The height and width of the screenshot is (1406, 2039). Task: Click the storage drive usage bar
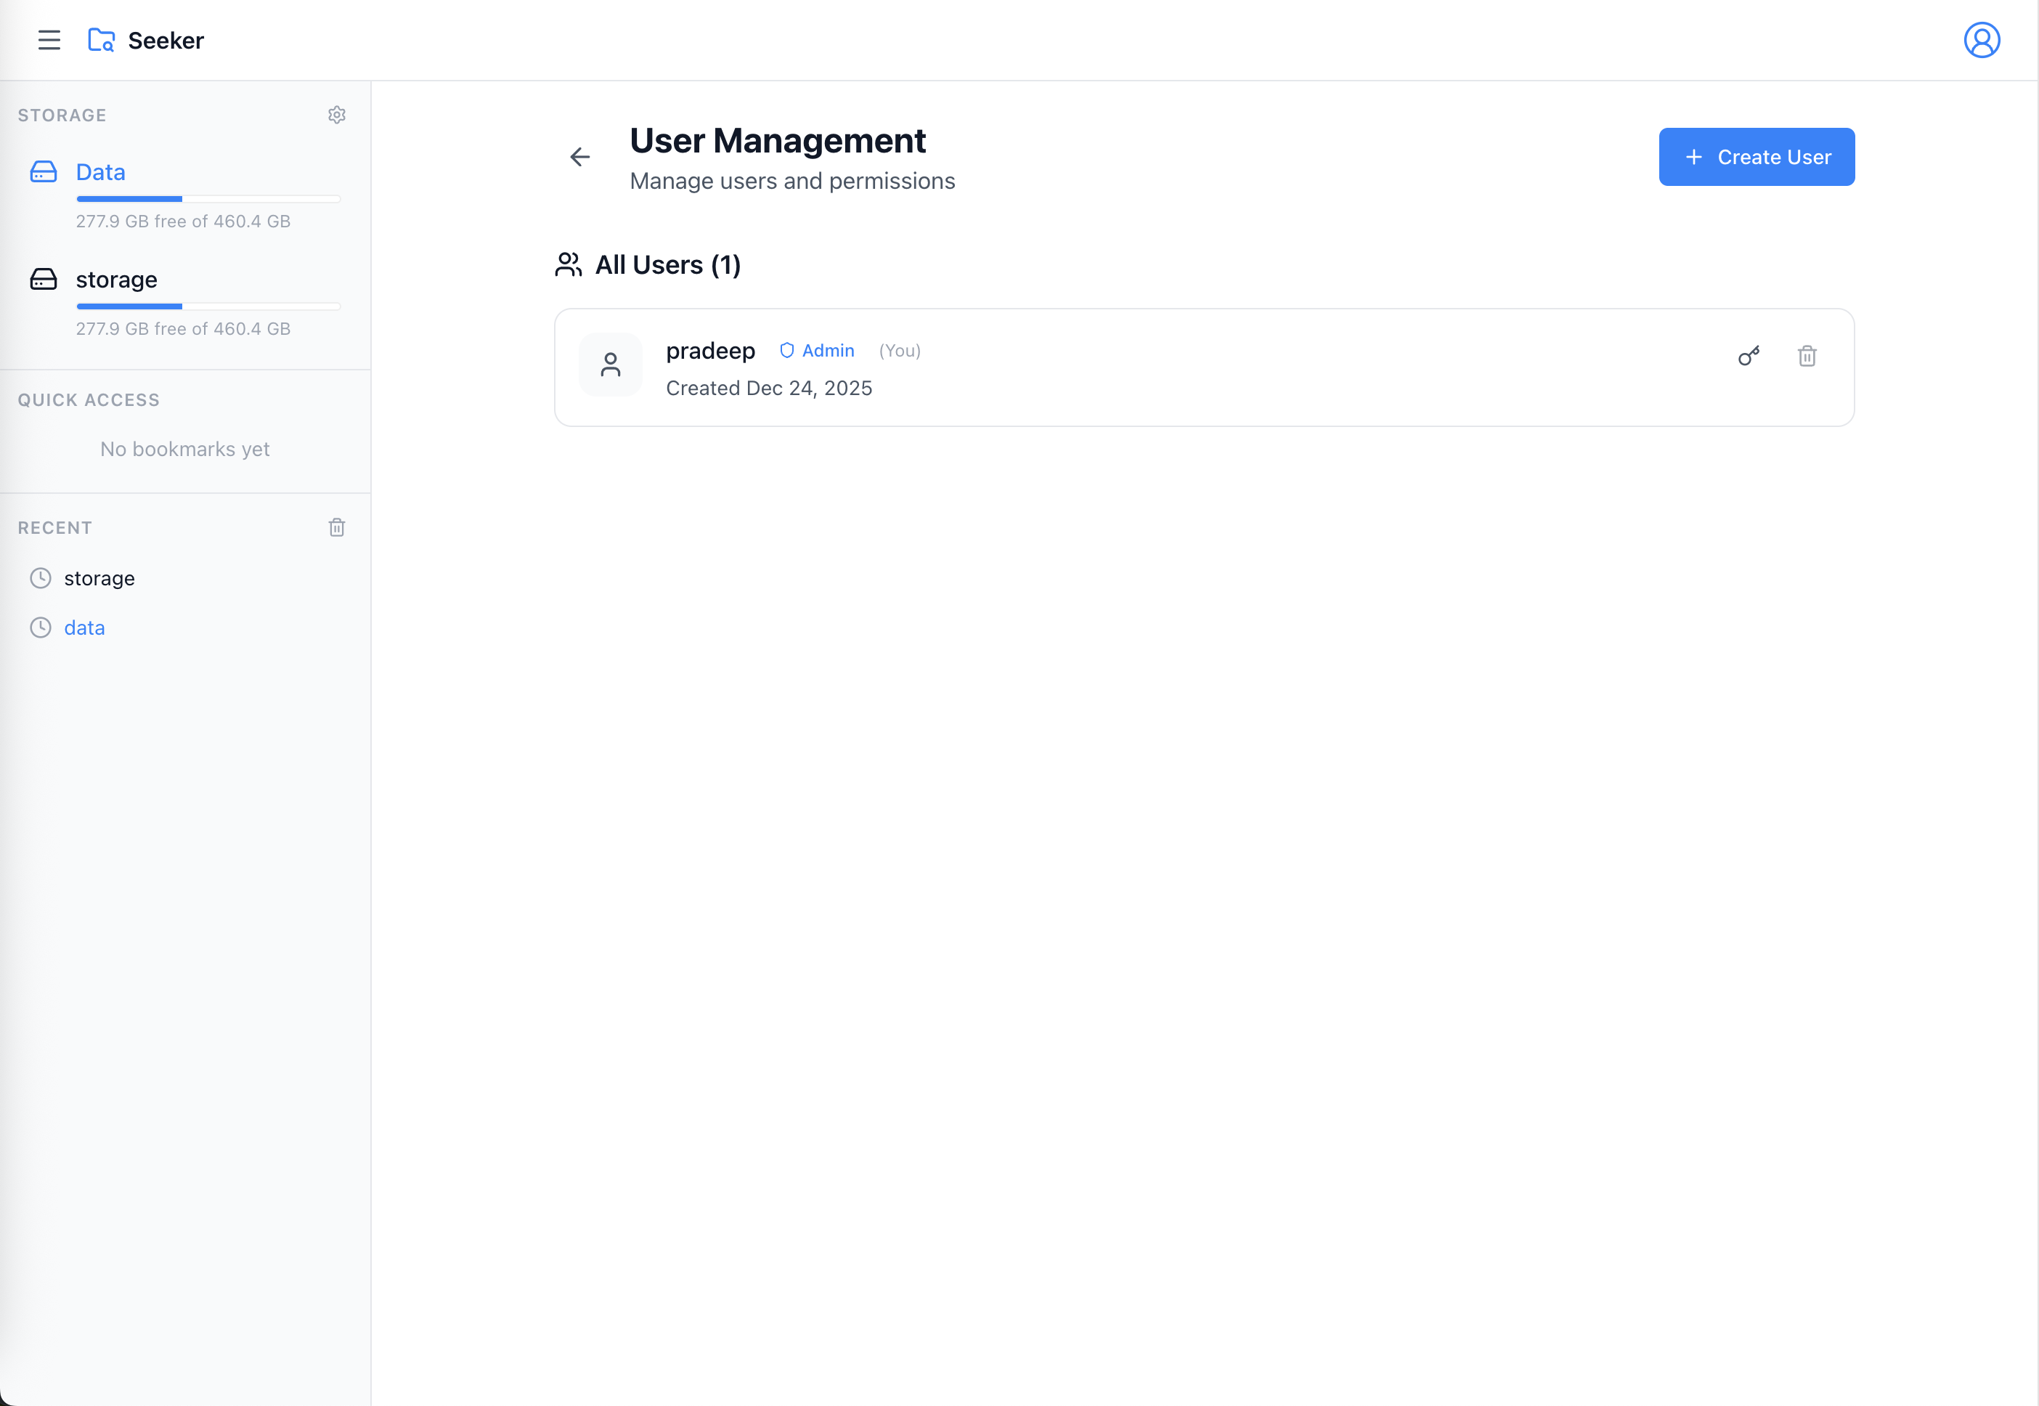pos(208,307)
